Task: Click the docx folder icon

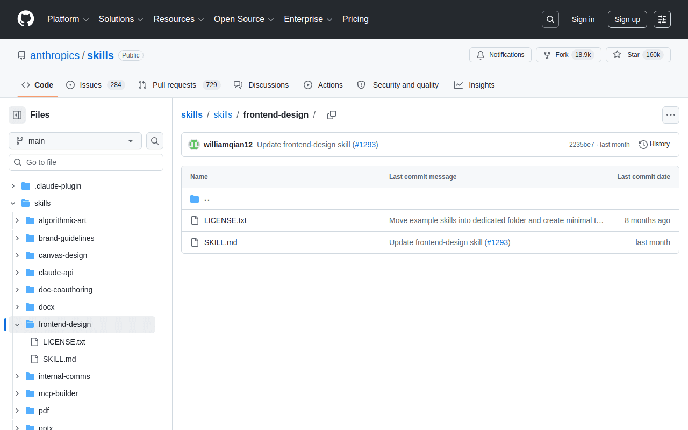Action: pos(30,307)
